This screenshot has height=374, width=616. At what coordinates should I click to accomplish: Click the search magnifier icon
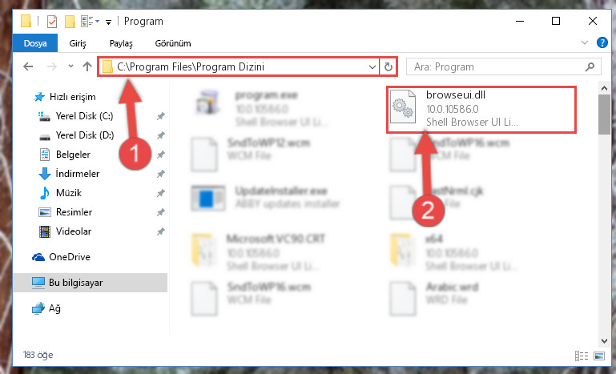(x=590, y=66)
